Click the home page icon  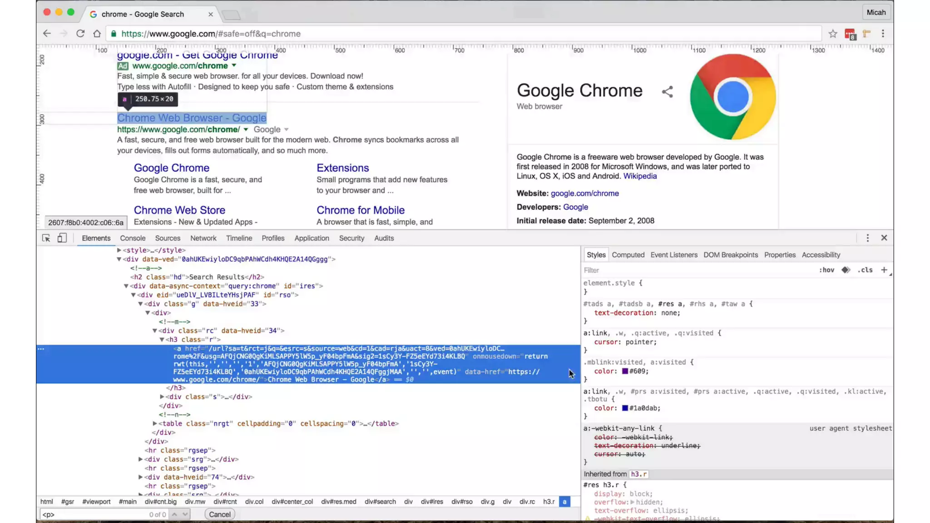(x=97, y=34)
